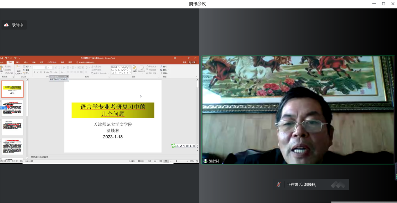Click the Find (查找) magnifier icon
The width and height of the screenshot is (397, 203).
tap(161, 67)
